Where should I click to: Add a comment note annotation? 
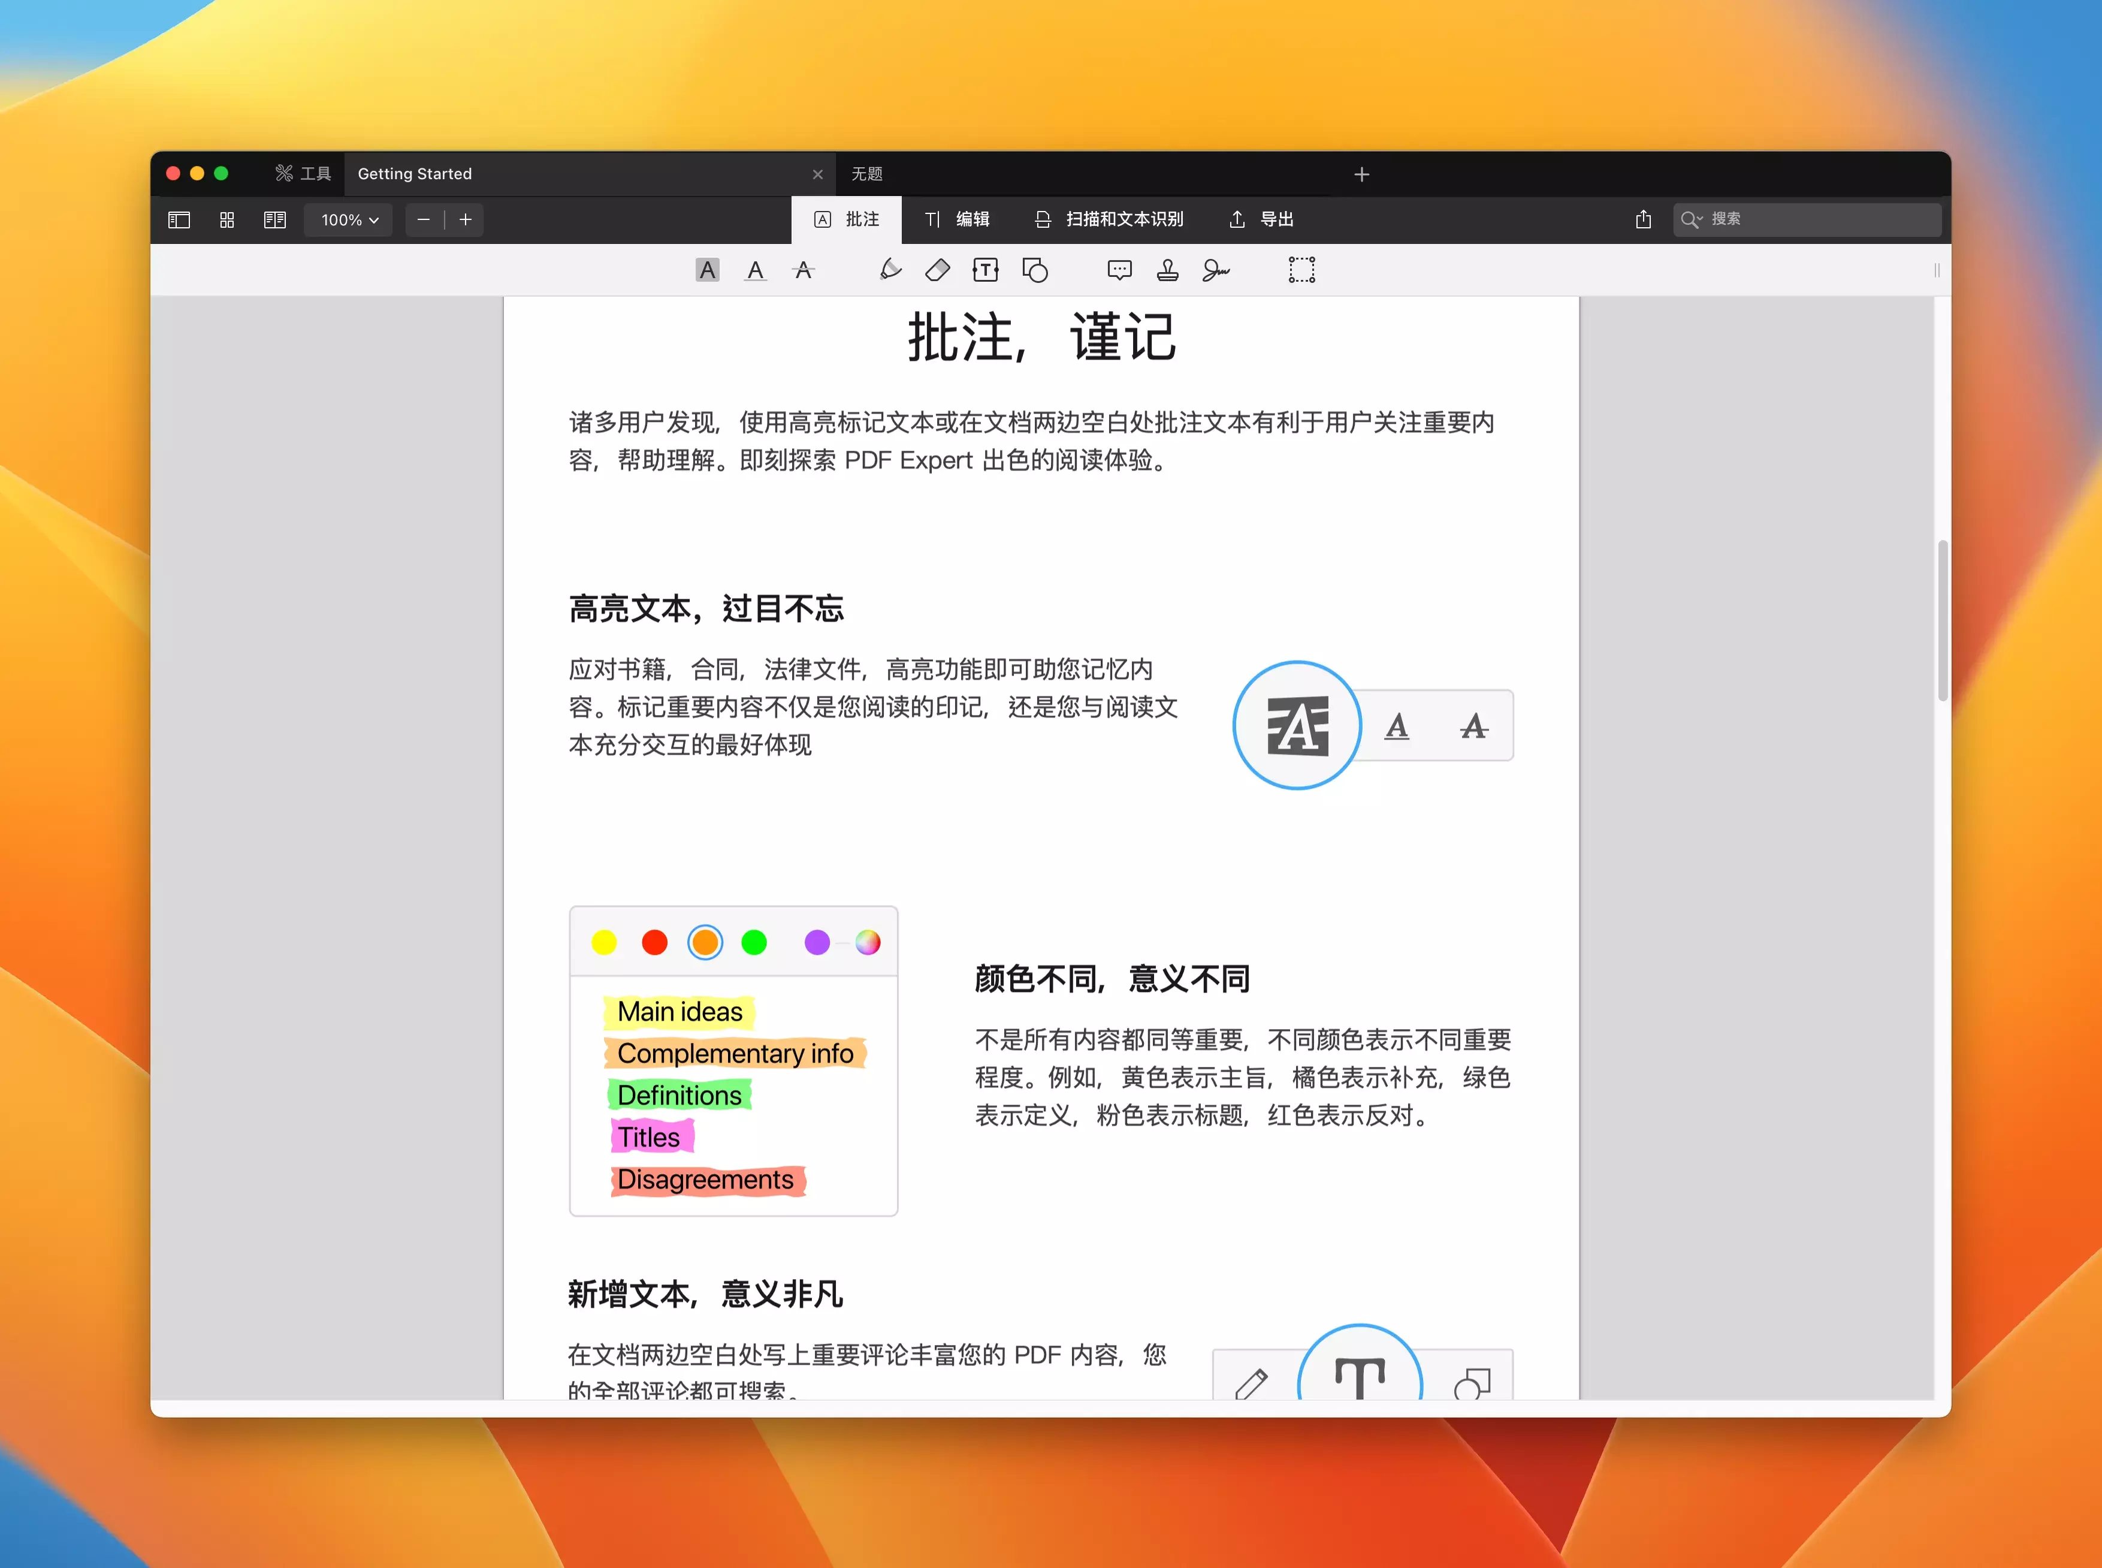tap(1120, 270)
